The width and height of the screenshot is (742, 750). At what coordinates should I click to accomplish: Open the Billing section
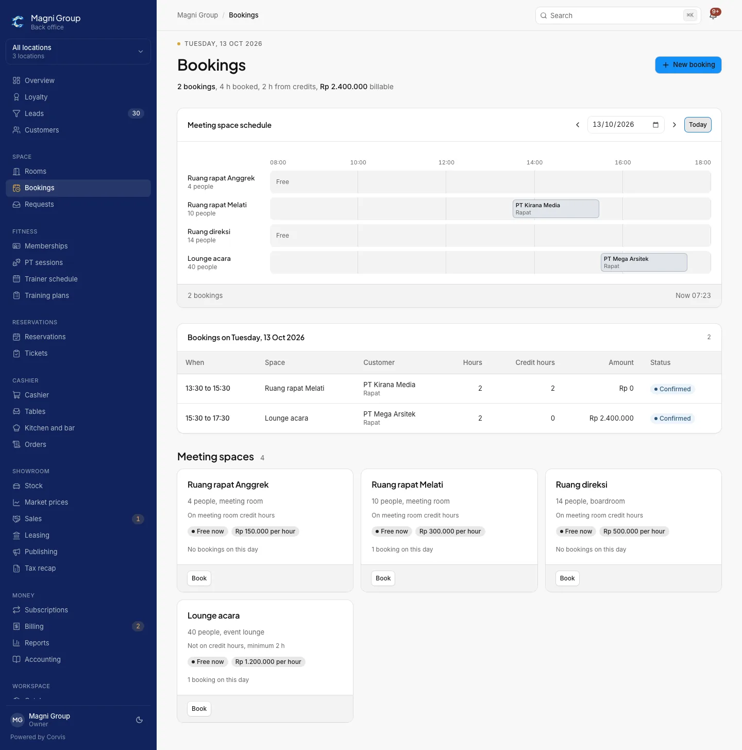click(78, 626)
